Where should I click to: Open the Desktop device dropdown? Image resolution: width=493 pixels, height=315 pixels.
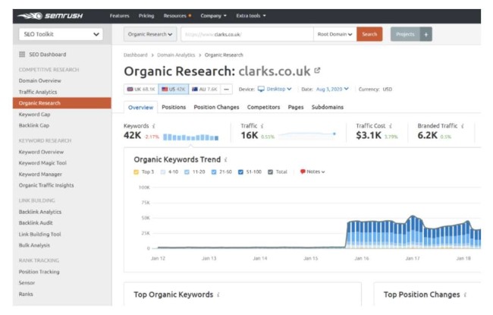pos(275,89)
